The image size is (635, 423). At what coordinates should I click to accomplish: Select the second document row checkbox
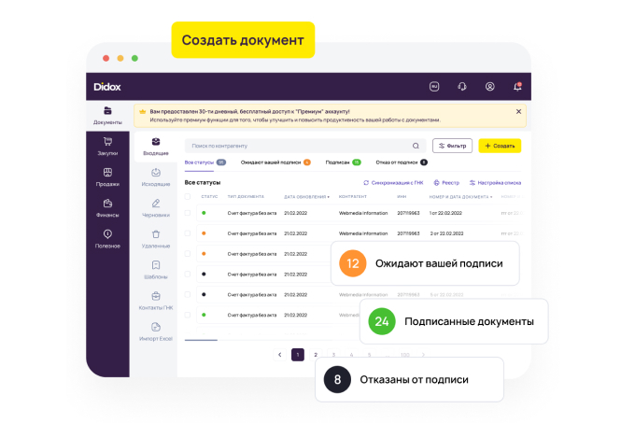188,233
